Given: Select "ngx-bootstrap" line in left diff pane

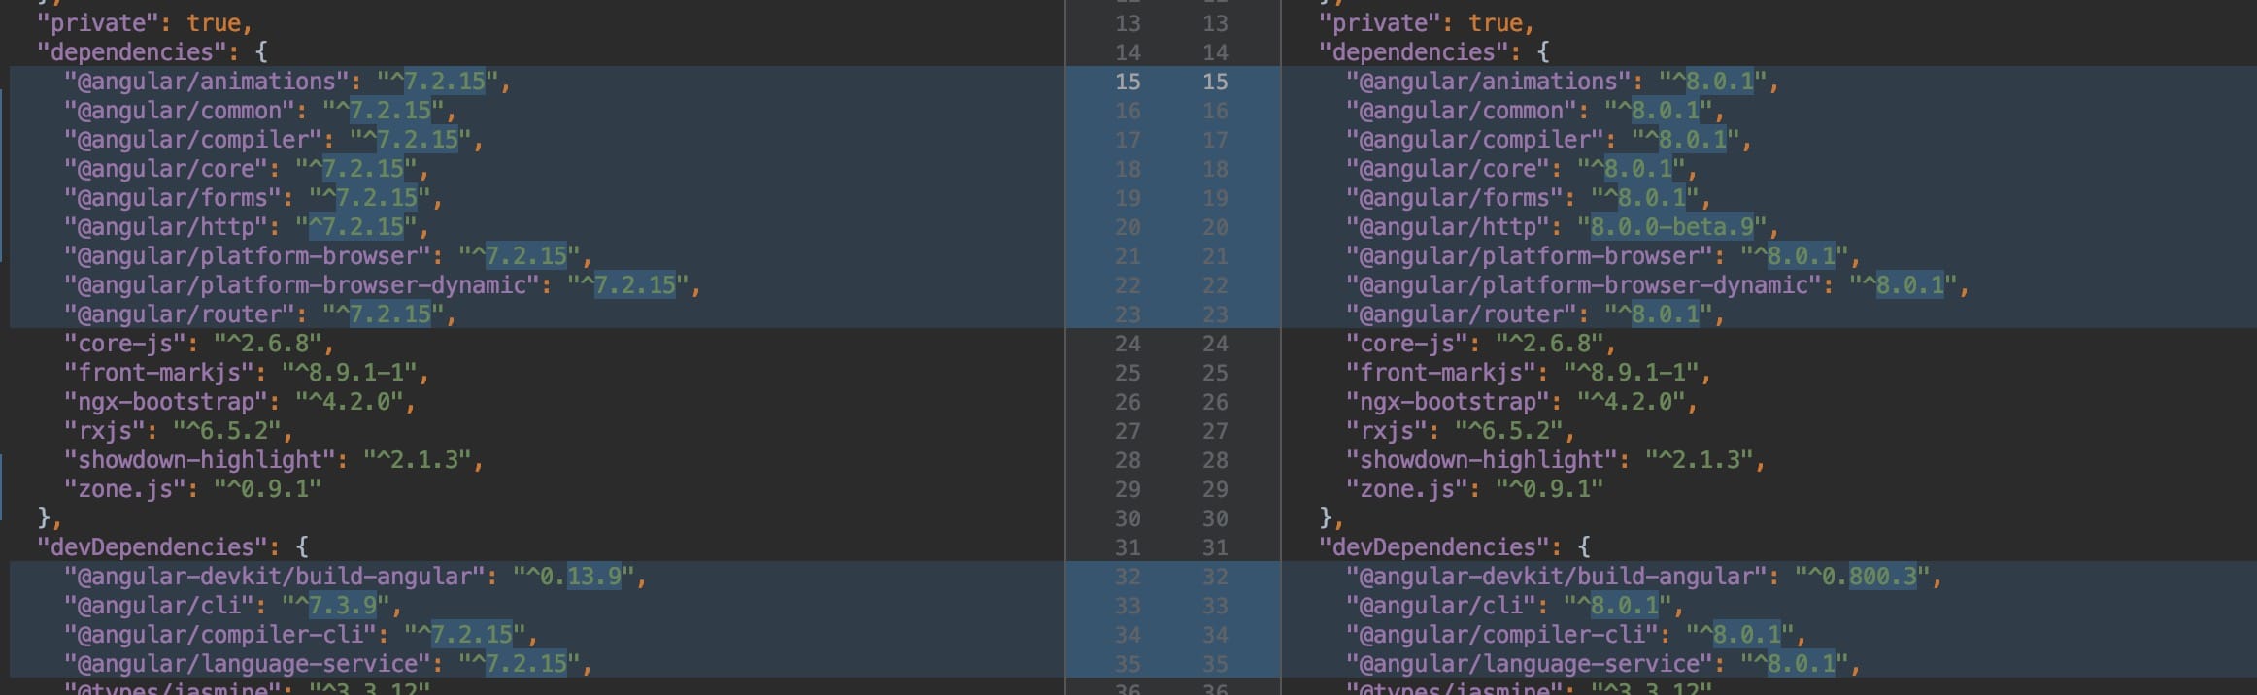Looking at the screenshot, I should tap(240, 402).
